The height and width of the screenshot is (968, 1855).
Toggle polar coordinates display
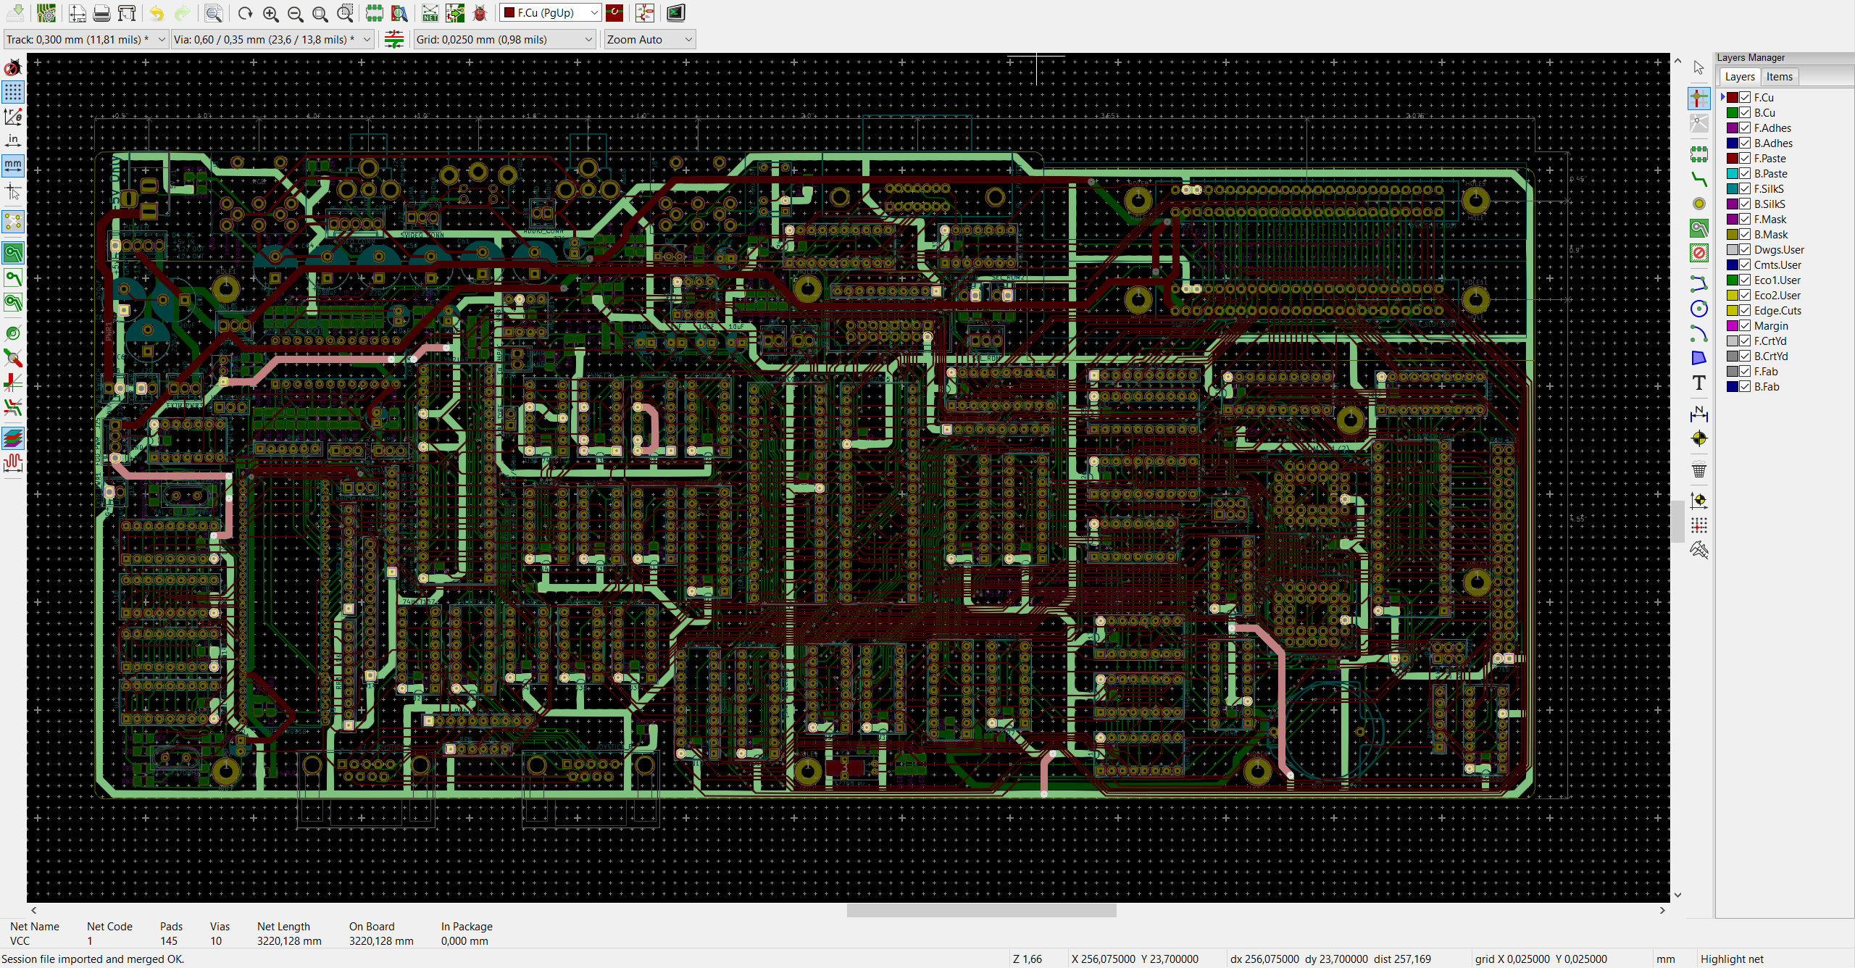[x=13, y=116]
